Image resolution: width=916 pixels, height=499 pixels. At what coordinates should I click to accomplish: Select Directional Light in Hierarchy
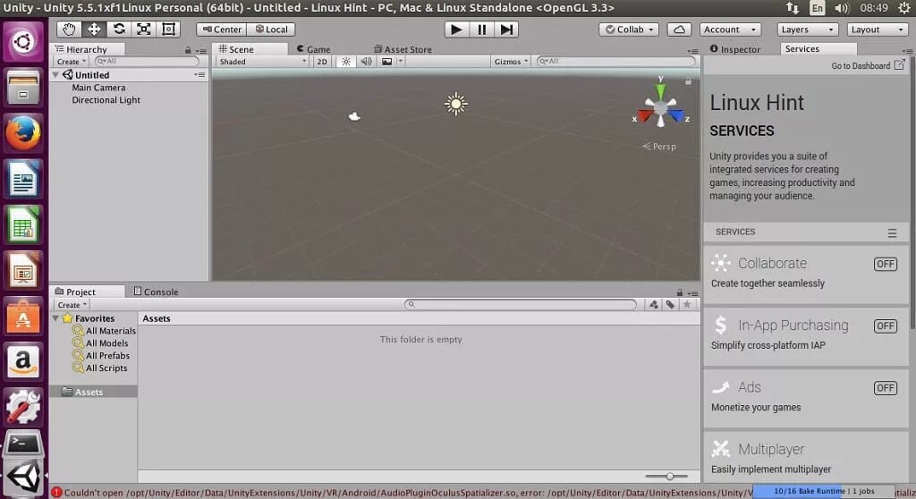point(106,100)
